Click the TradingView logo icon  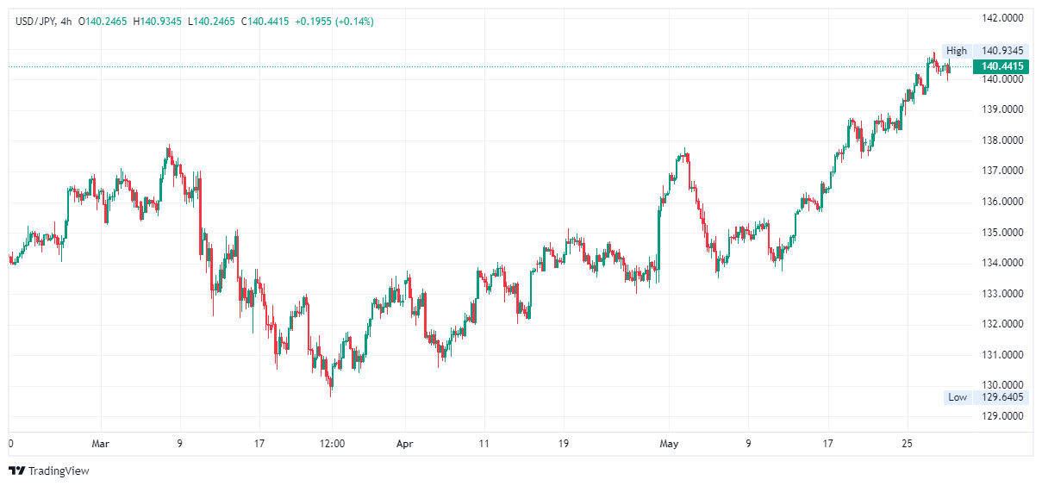tap(16, 470)
